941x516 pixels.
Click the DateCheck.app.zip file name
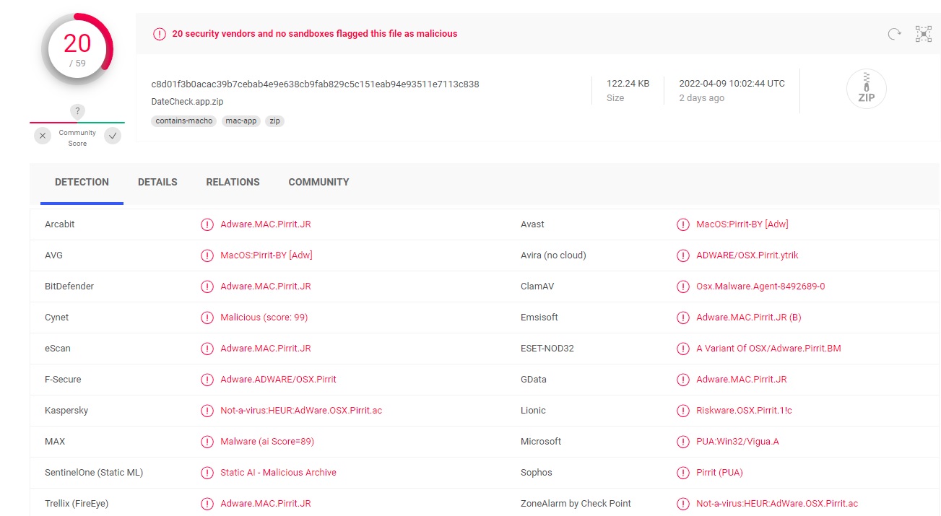click(188, 102)
